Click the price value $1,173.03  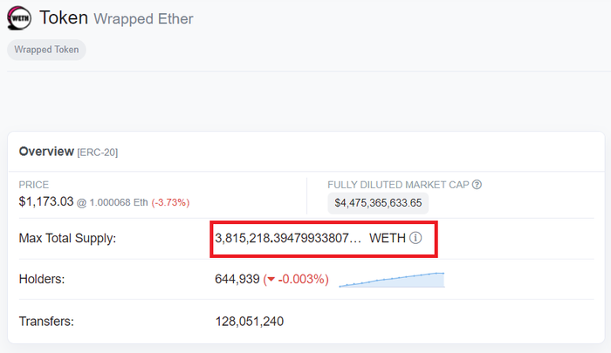[46, 201]
